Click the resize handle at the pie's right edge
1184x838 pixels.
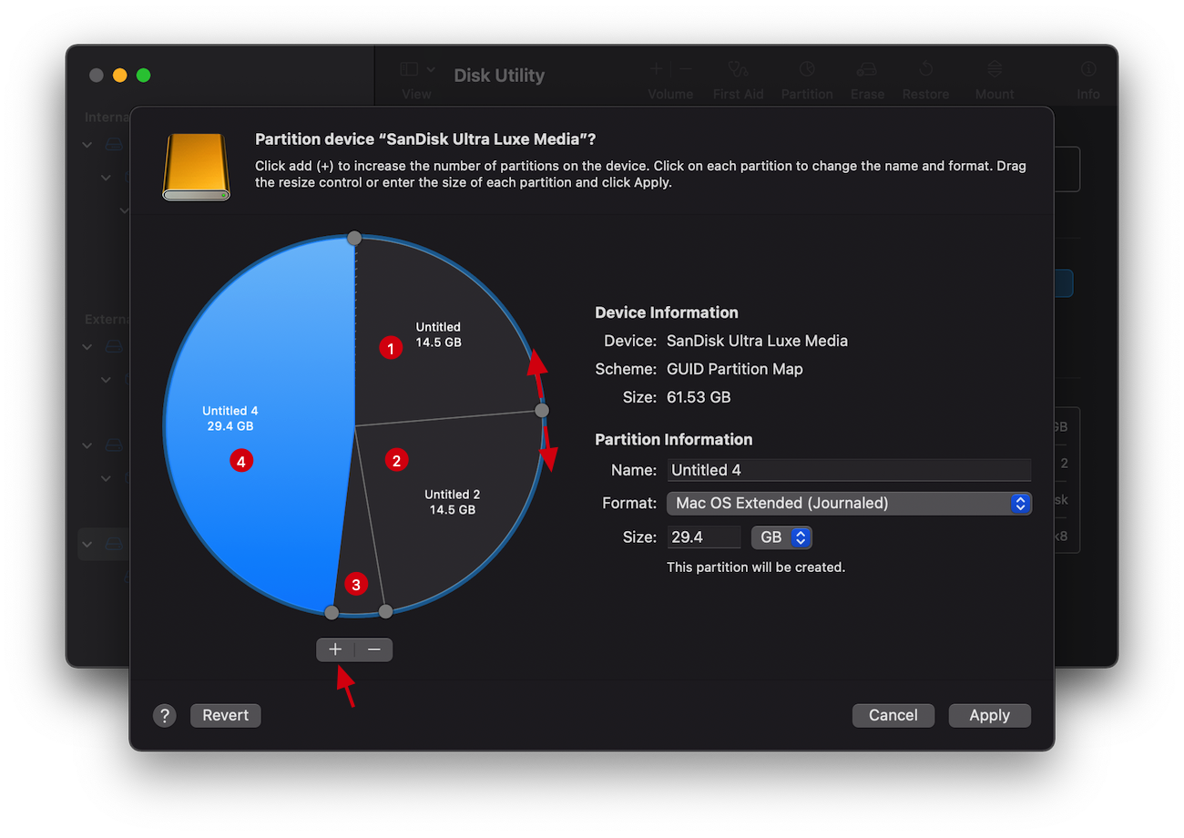coord(542,411)
